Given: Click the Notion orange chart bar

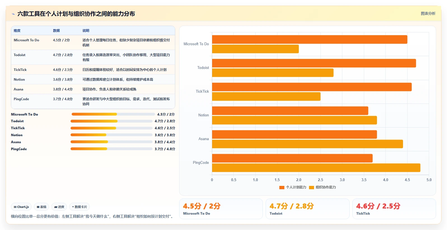Looking at the screenshot, I should (x=290, y=111).
